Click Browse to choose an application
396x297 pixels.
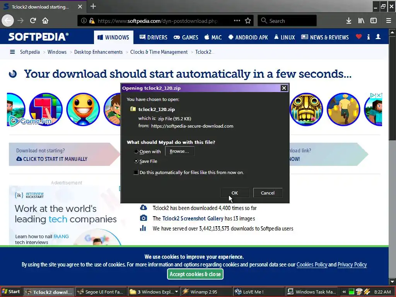coord(179,151)
